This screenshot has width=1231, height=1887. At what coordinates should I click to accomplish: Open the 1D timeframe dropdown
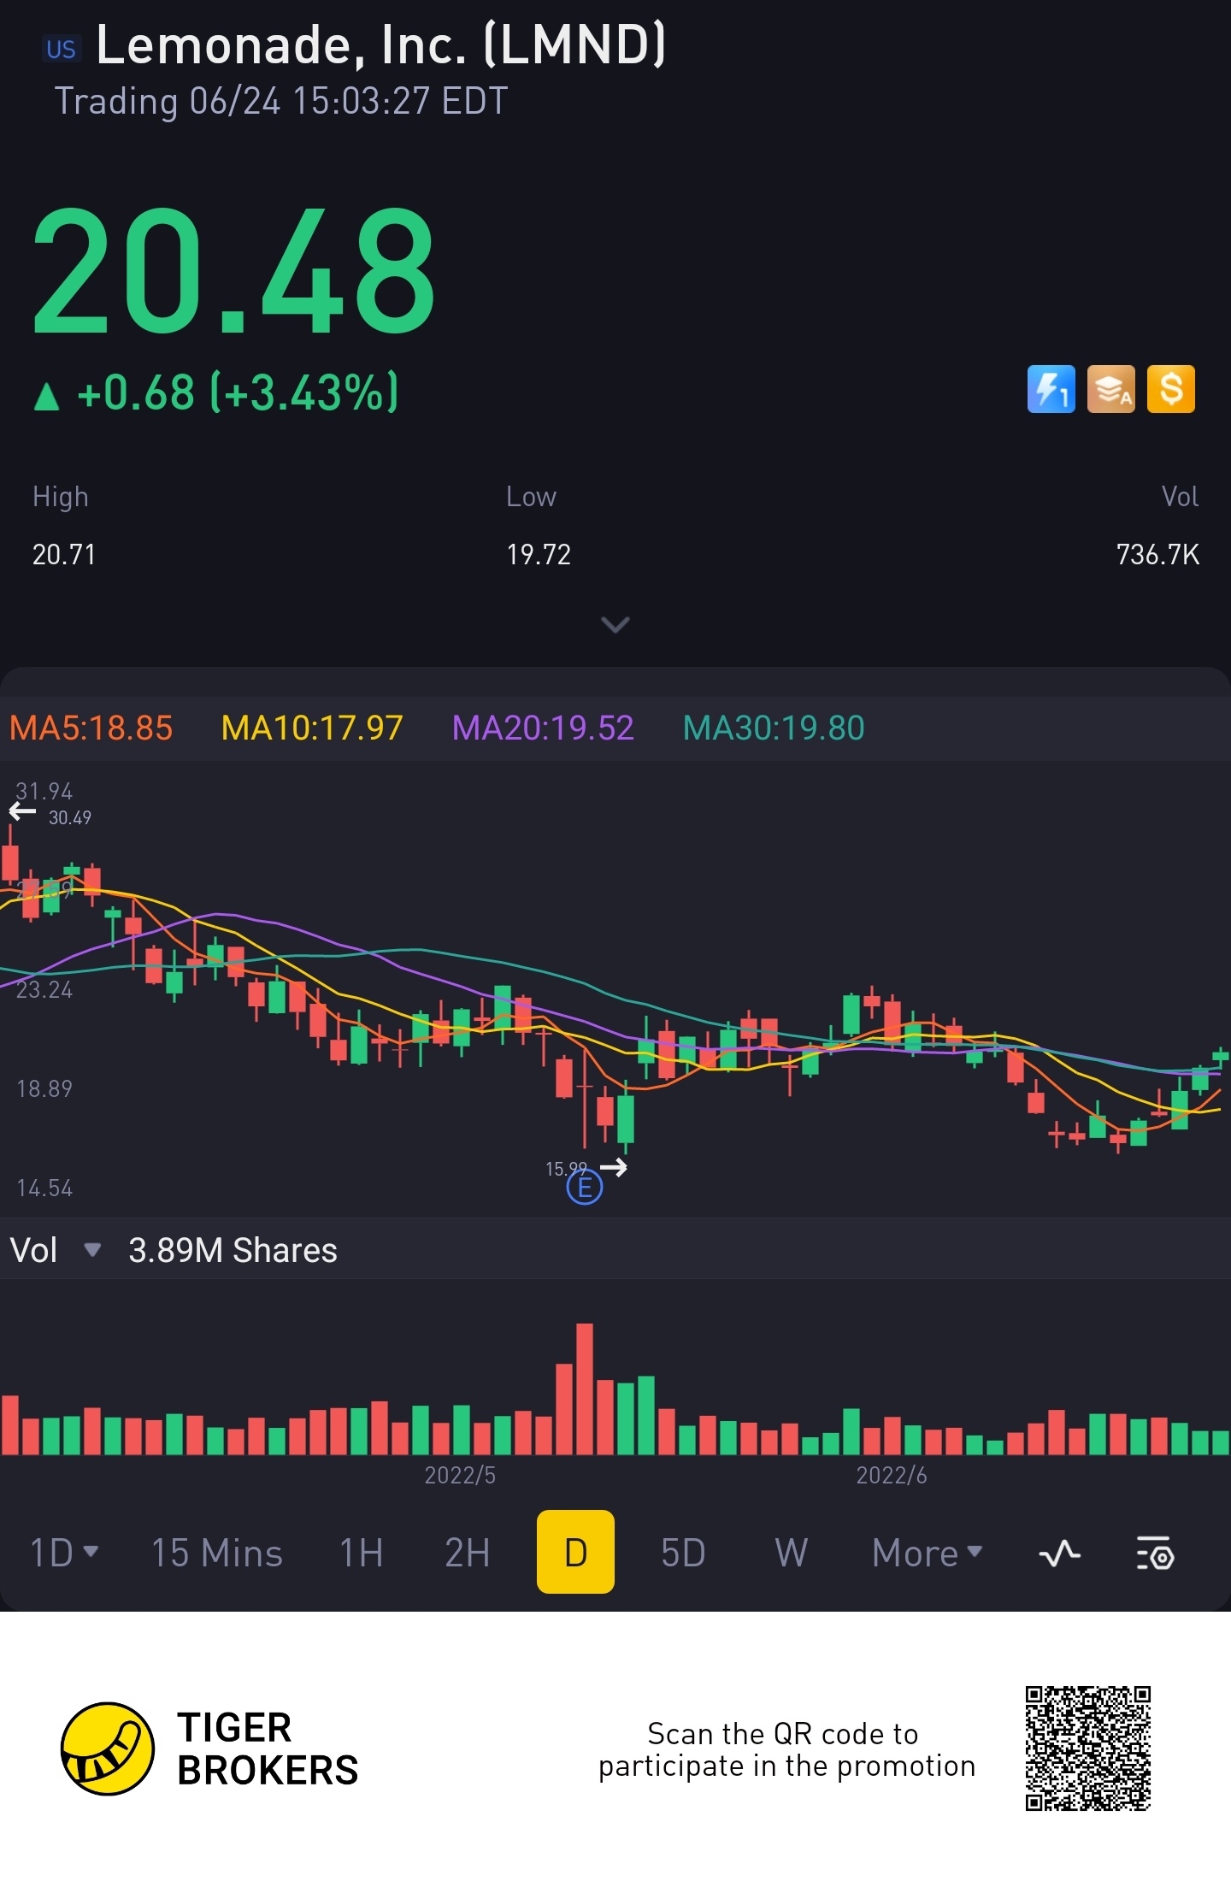[64, 1553]
